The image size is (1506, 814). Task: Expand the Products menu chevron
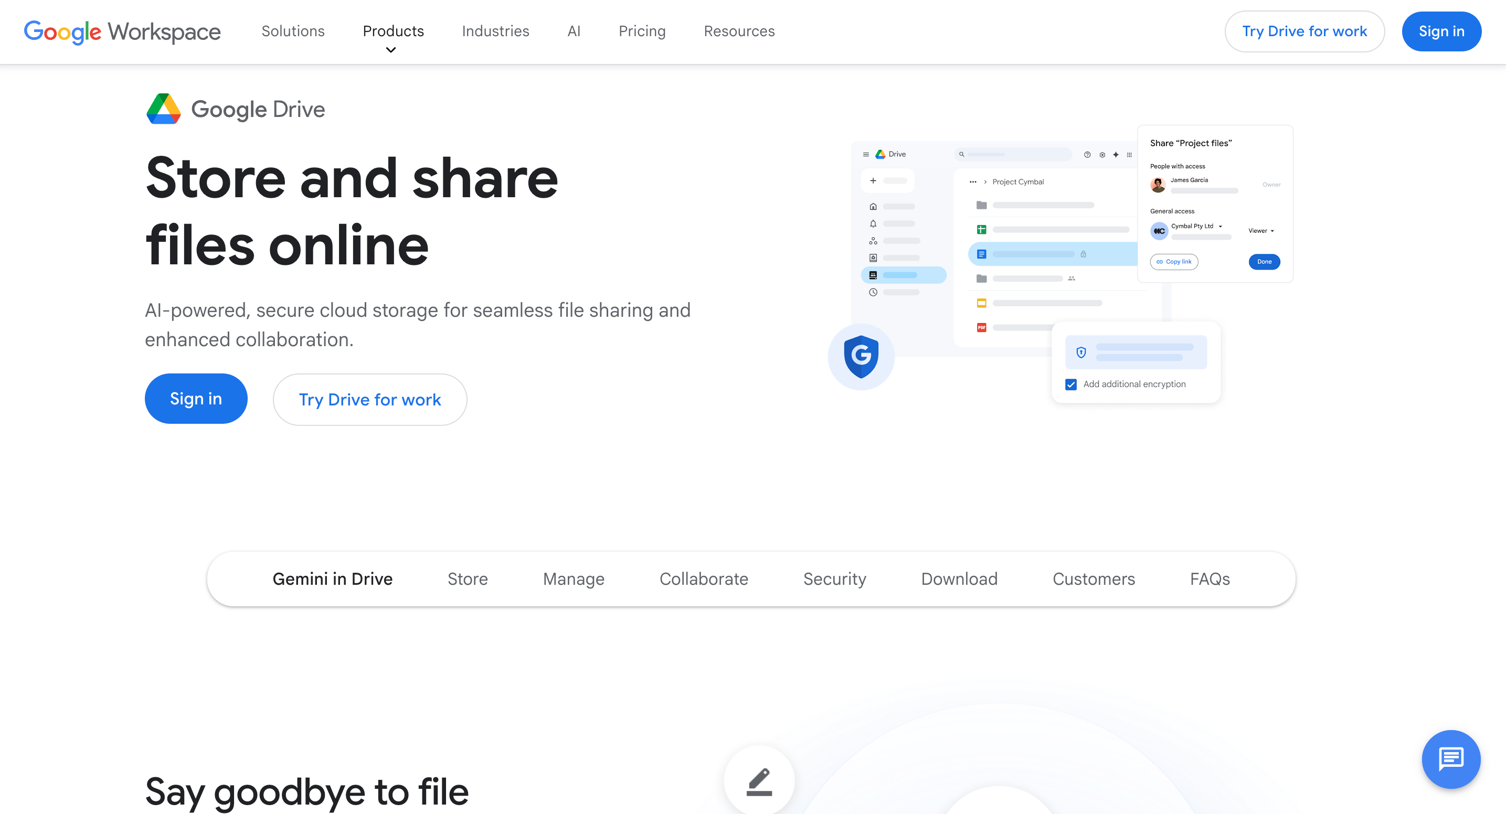(391, 50)
